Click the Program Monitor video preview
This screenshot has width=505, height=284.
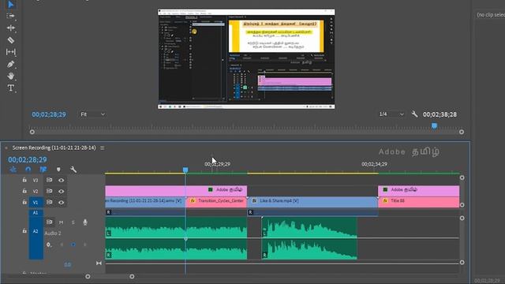coord(246,59)
